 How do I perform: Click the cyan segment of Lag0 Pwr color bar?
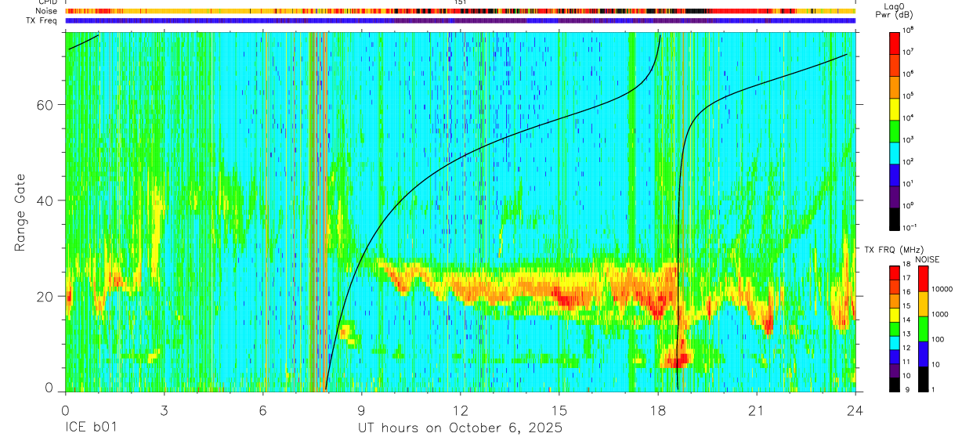click(x=895, y=153)
